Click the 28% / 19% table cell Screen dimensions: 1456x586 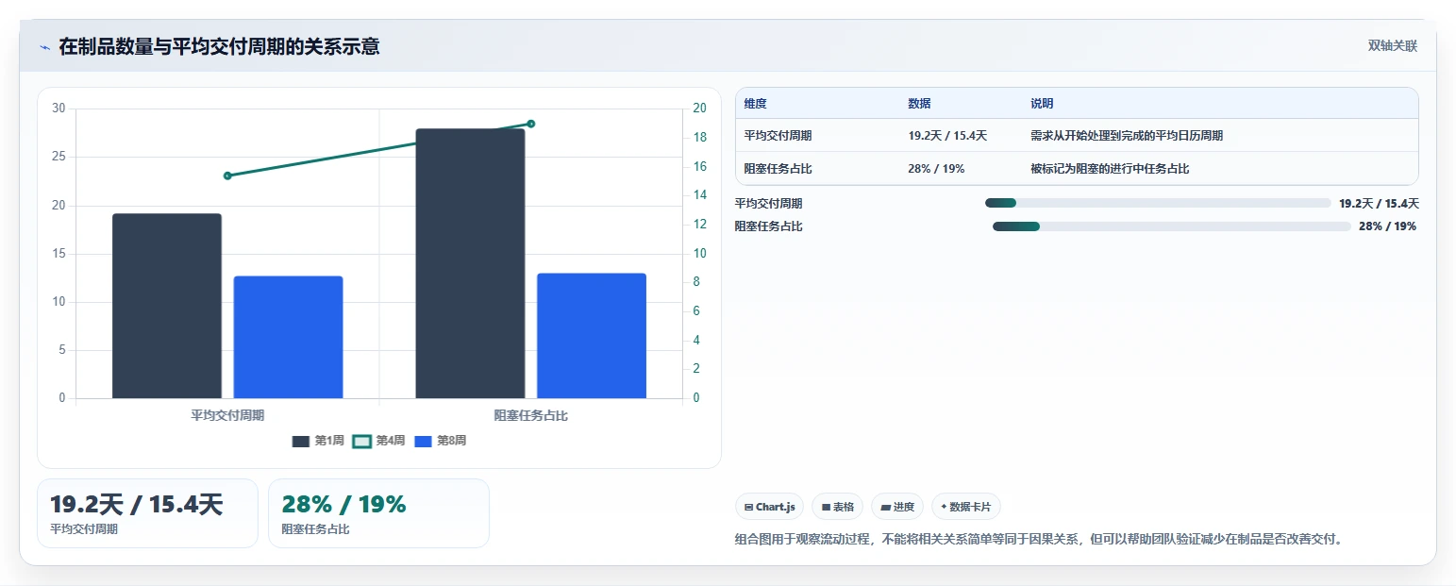click(x=936, y=169)
